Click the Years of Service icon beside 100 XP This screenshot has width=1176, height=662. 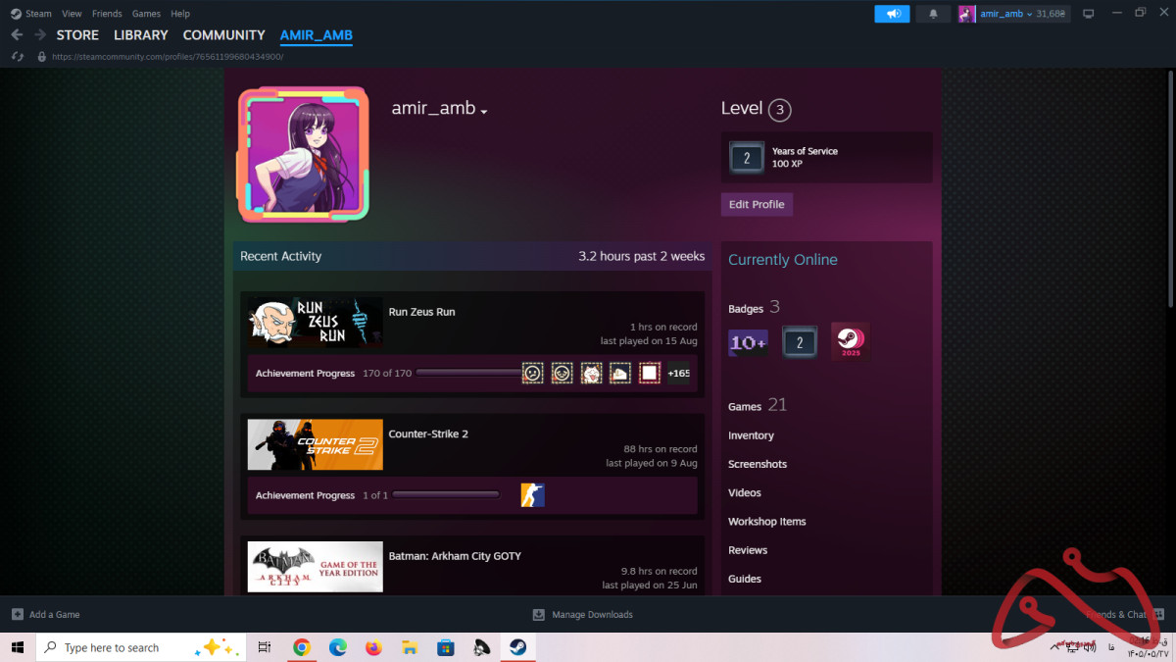coord(747,157)
